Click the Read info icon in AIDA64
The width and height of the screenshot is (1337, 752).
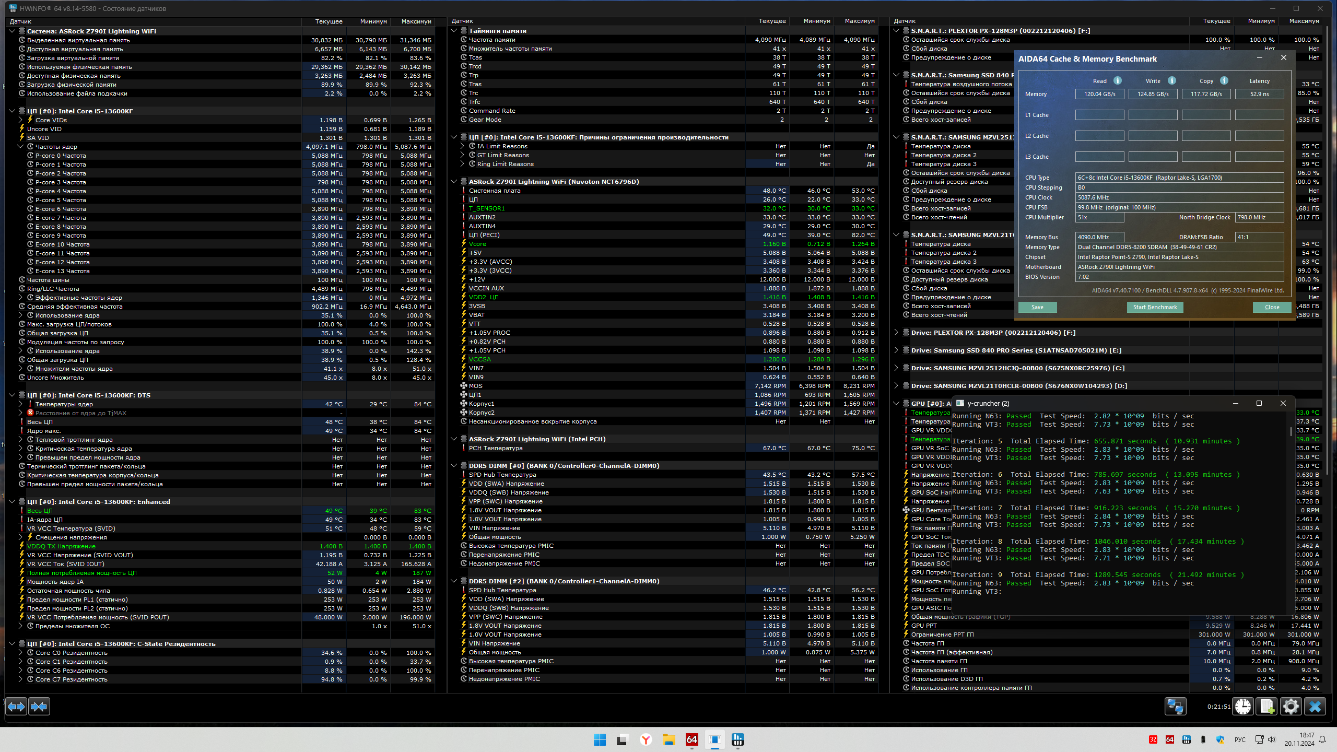(1118, 80)
